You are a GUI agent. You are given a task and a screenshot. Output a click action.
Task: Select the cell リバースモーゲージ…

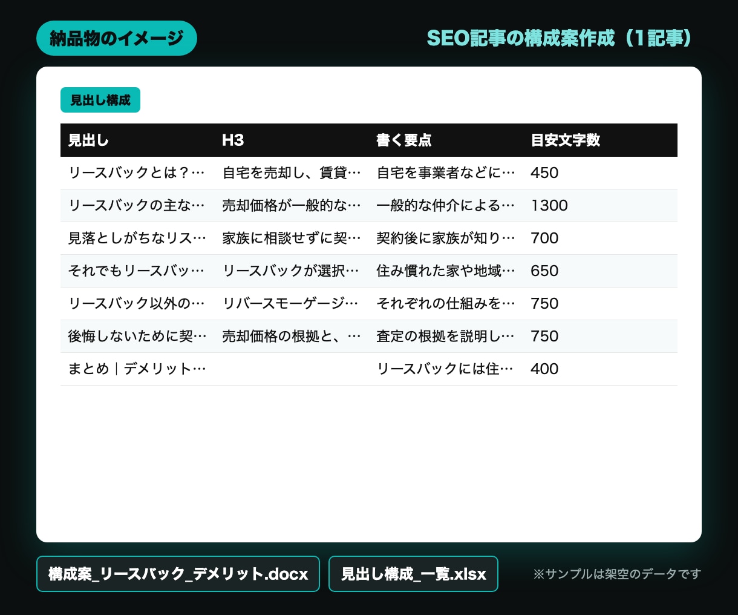point(292,304)
